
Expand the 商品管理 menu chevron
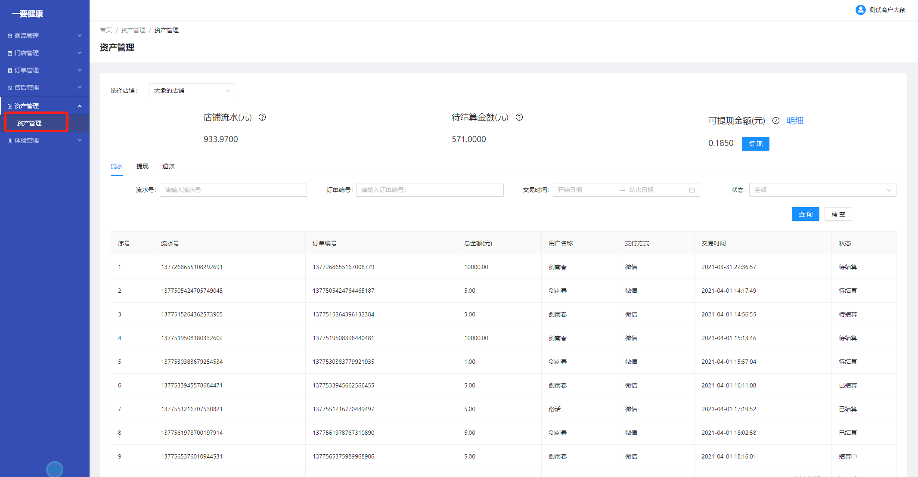point(80,36)
